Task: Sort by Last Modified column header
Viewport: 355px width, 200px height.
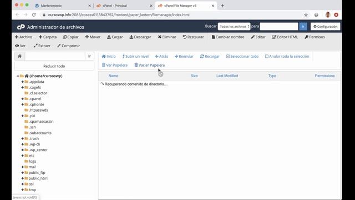Action: tap(227, 76)
